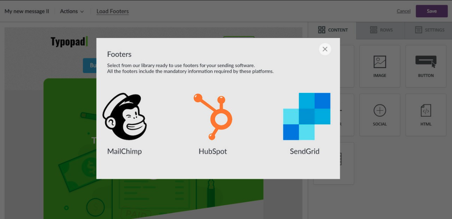Switch to the Content tab
This screenshot has width=452, height=219.
333,30
